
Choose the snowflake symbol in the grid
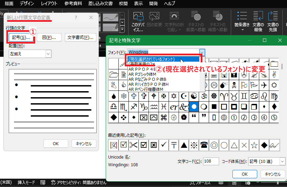pyautogui.click(x=123, y=96)
